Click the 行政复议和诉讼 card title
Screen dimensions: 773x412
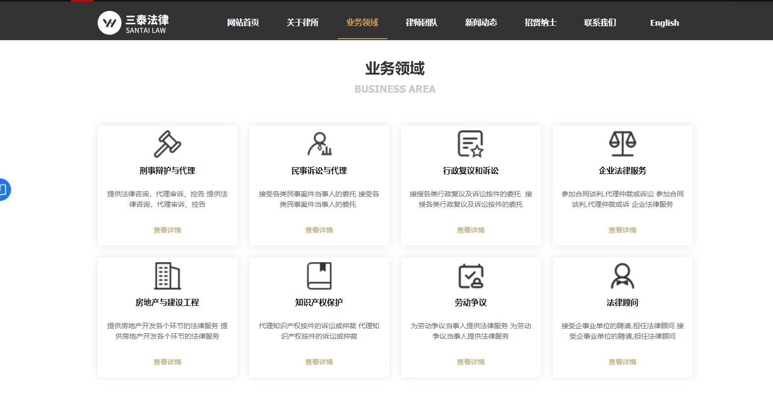(x=471, y=171)
